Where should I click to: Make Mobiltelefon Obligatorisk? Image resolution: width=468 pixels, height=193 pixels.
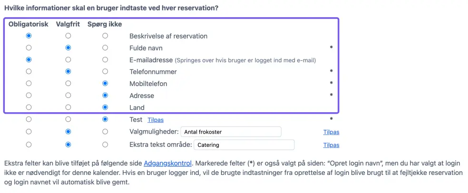point(29,83)
